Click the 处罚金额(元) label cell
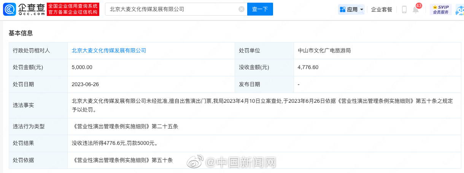 [x=38, y=68]
